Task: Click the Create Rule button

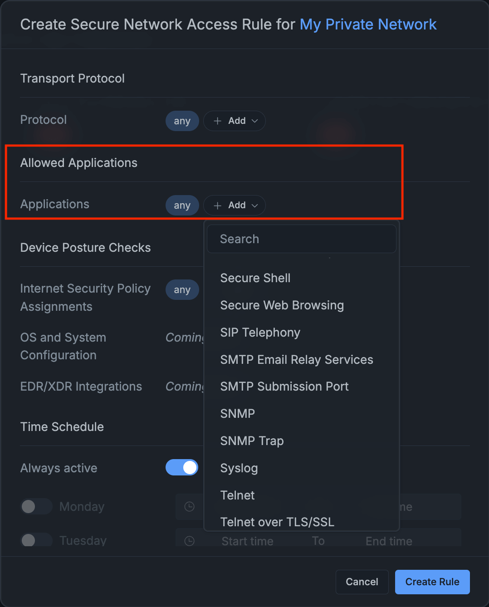Action: click(x=432, y=582)
